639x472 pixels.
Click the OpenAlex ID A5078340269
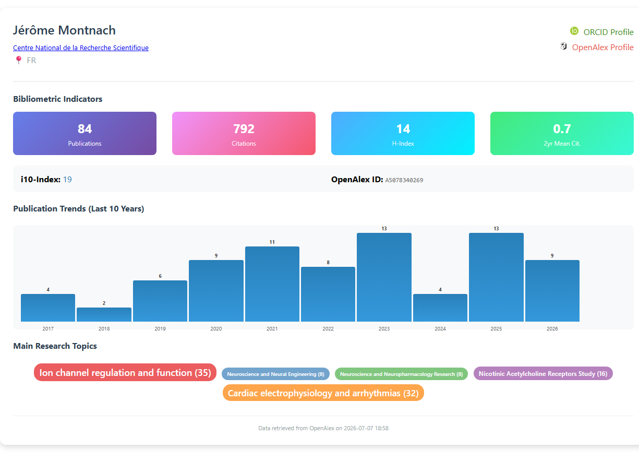pos(404,180)
